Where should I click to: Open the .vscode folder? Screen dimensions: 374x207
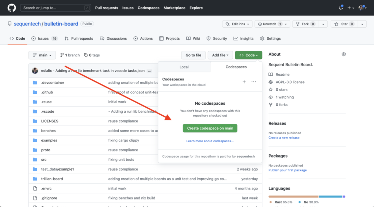(47, 111)
